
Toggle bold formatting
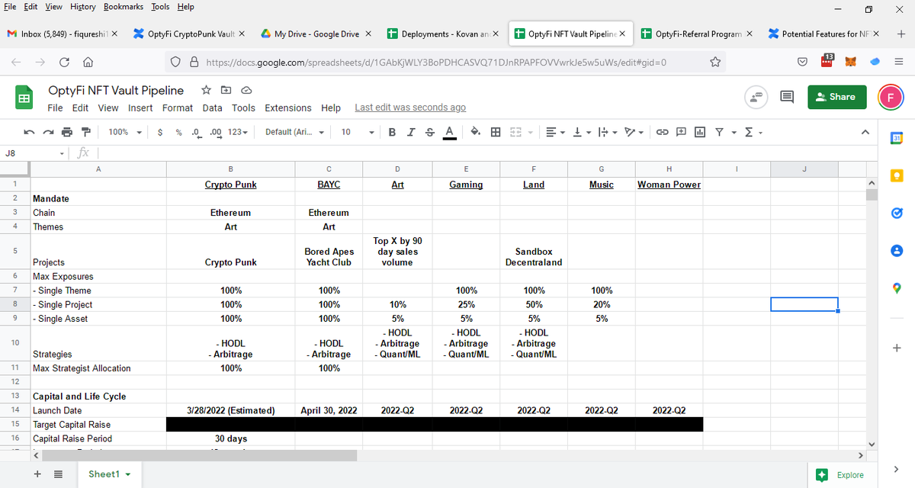[x=392, y=133]
